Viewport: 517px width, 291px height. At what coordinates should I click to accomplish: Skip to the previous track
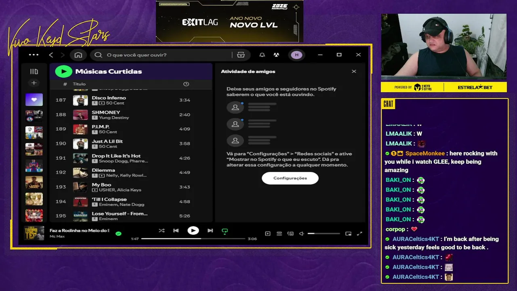[176, 231]
